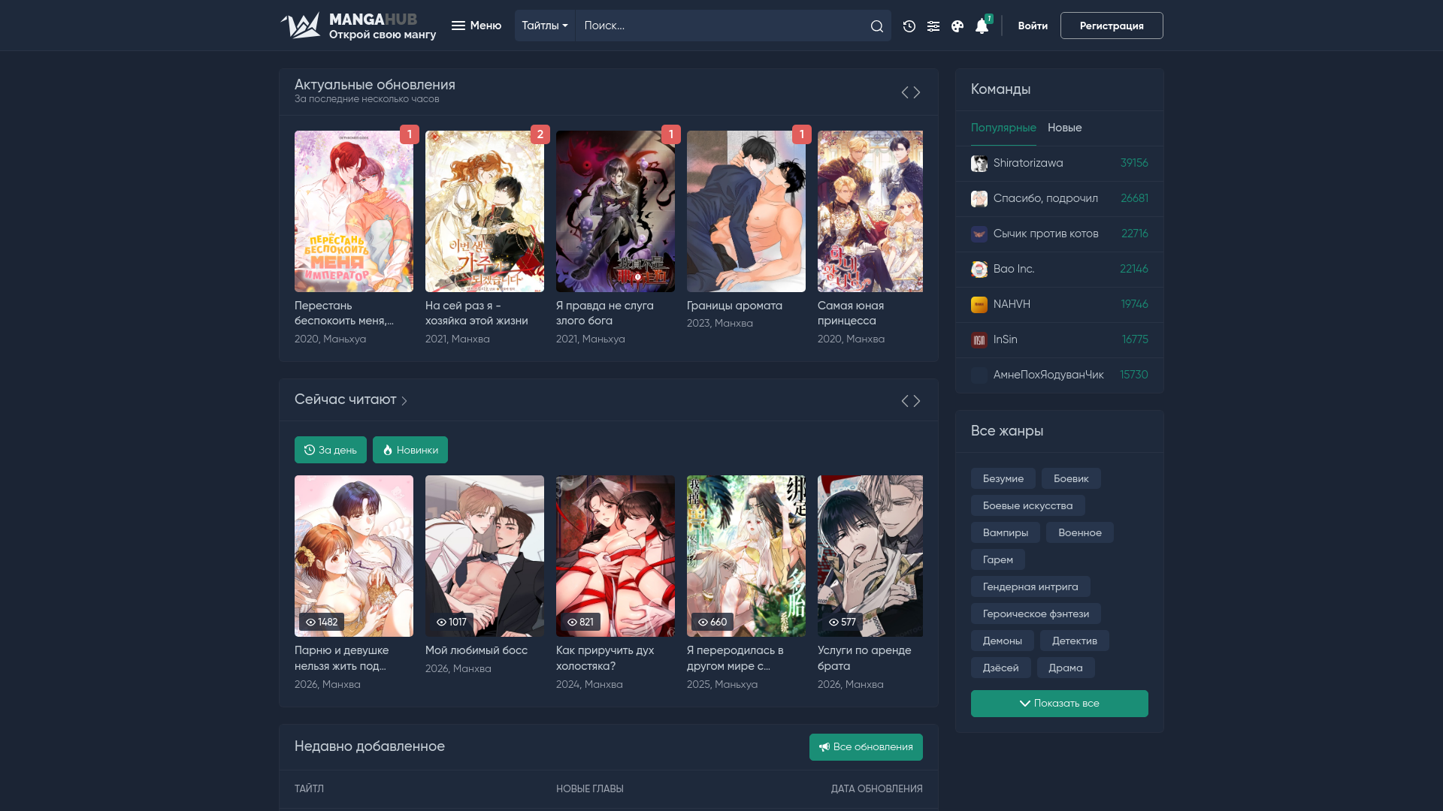This screenshot has height=811, width=1443.
Task: Select the Военное genre tag
Action: (x=1080, y=532)
